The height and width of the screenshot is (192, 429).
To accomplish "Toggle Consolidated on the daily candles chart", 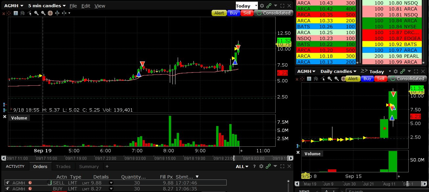I will point(407,79).
